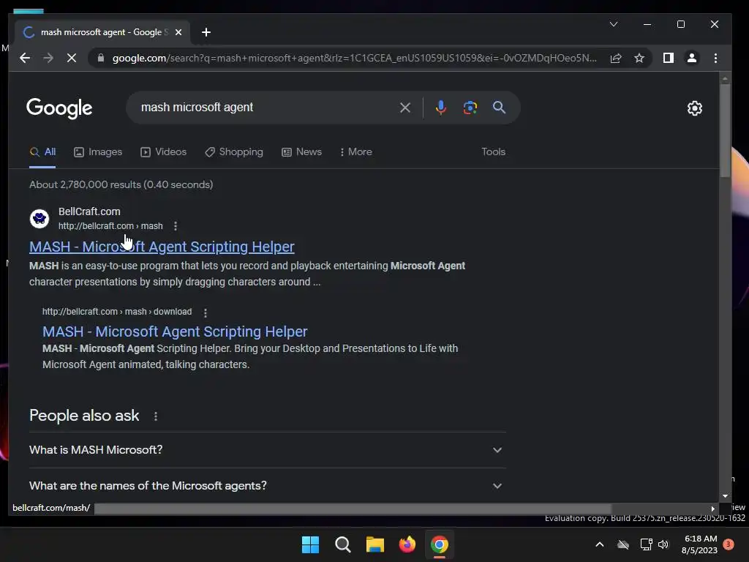Stop loading the page with the X button
Viewport: 749px width, 562px height.
72,58
